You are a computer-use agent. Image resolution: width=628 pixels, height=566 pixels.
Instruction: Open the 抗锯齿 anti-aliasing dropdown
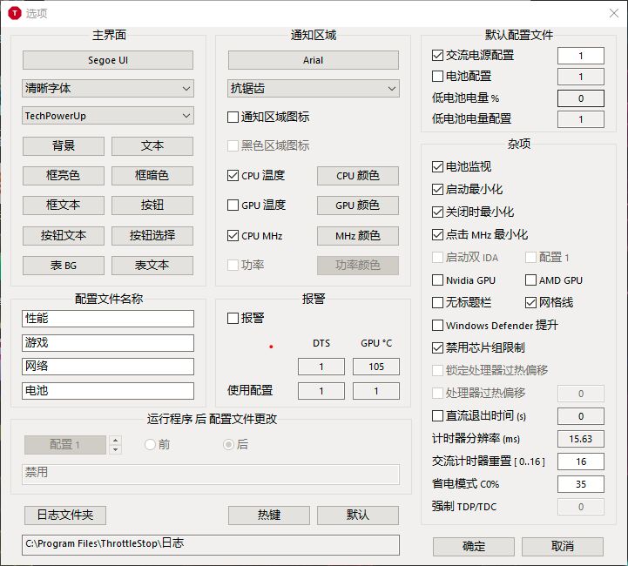[314, 89]
